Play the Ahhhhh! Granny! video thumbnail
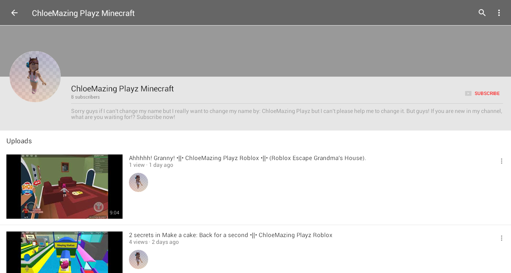 click(64, 186)
